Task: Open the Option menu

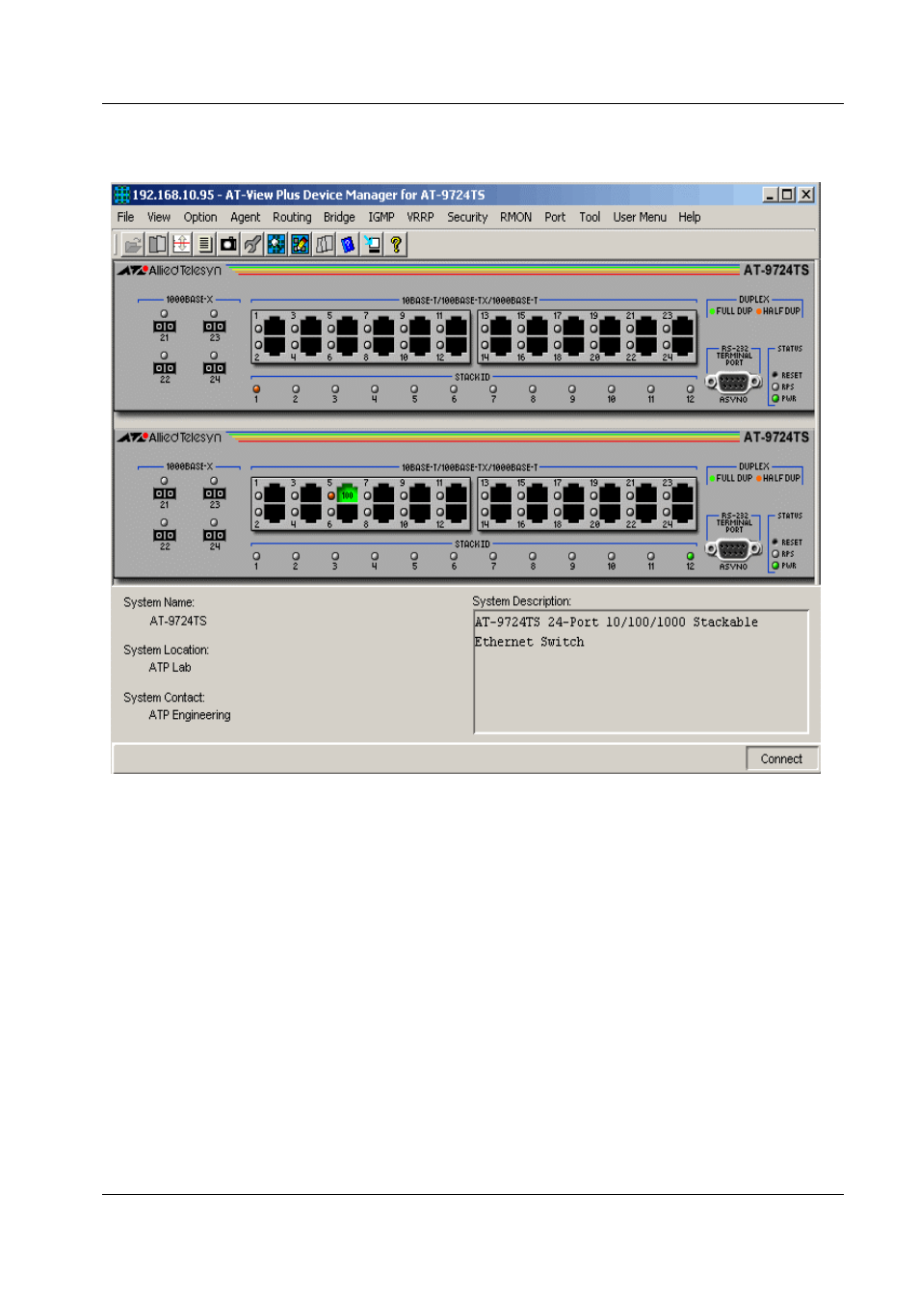Action: tap(200, 218)
